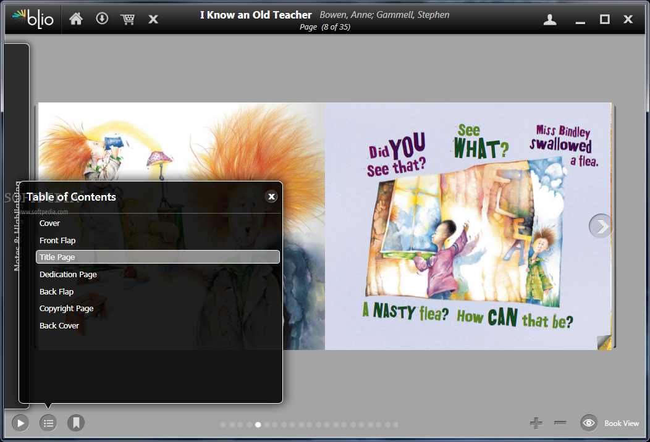The height and width of the screenshot is (442, 650).
Task: Close the current book with X icon
Action: click(153, 19)
